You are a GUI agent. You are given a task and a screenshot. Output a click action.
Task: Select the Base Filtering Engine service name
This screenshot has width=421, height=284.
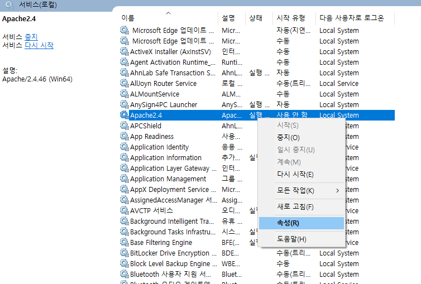click(161, 243)
